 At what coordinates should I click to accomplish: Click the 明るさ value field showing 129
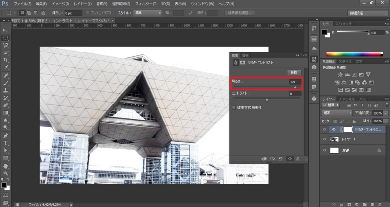tap(295, 82)
